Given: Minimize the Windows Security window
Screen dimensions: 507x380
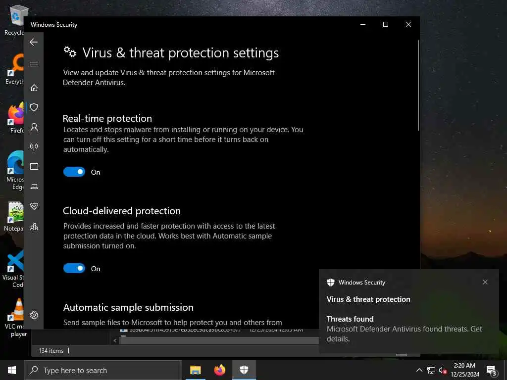Looking at the screenshot, I should coord(363,24).
